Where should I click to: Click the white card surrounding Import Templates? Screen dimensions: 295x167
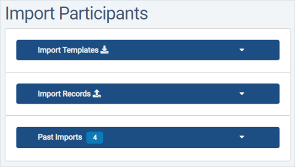148,66
